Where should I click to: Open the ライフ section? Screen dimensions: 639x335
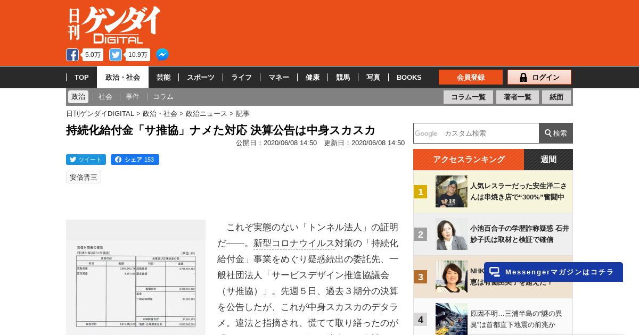241,77
